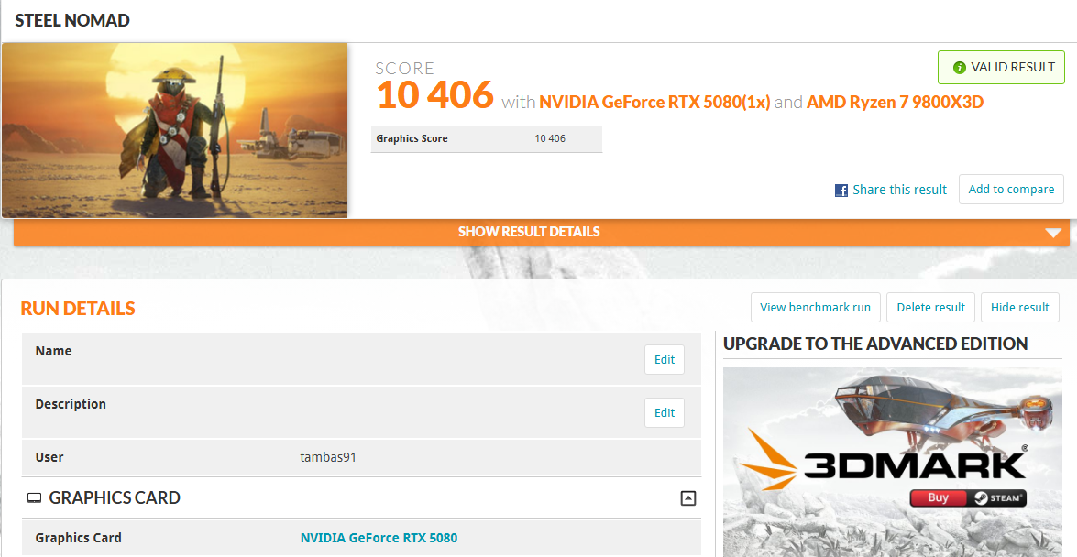The height and width of the screenshot is (557, 1077).
Task: Open the Show Result Details orange bar
Action: point(541,232)
